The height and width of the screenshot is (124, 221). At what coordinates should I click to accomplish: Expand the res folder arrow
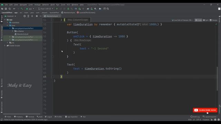coord(8,43)
